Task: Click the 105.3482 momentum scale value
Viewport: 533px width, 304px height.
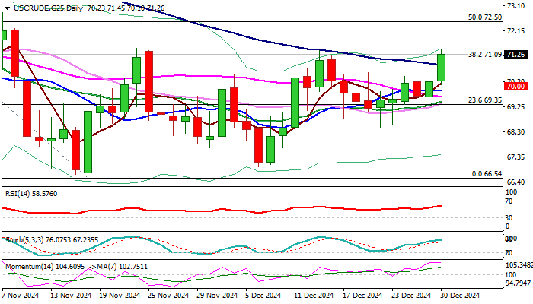Action: 519,265
